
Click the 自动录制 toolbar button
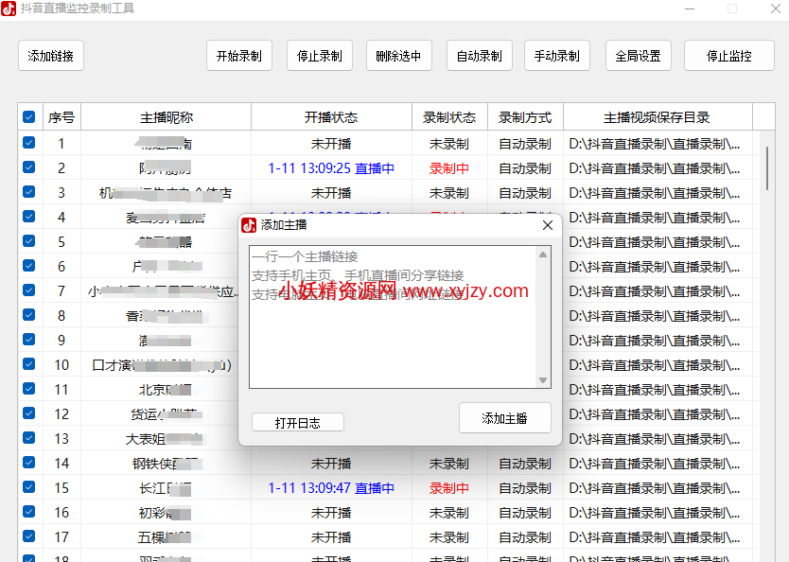480,56
